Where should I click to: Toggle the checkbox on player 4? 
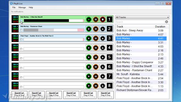pos(21,49)
